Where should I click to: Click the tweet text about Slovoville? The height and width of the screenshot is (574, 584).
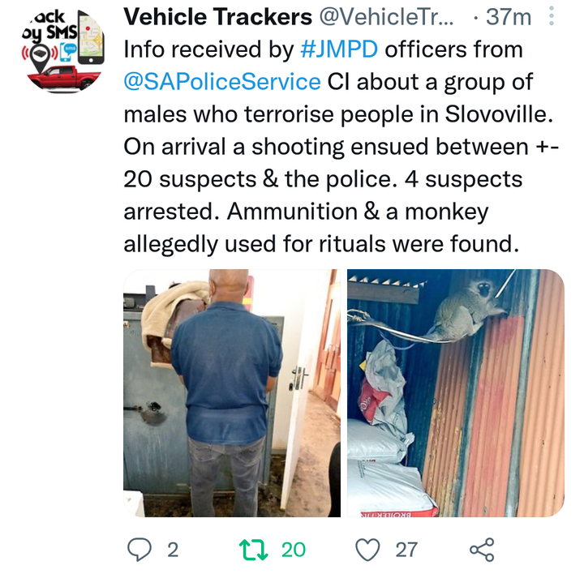341,147
